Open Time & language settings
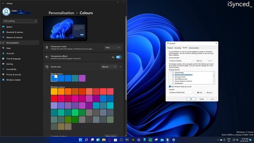The height and width of the screenshot is (143, 254). pos(20,59)
